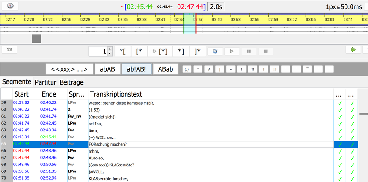
Task: Click the green arrow button
Action: pos(353,50)
